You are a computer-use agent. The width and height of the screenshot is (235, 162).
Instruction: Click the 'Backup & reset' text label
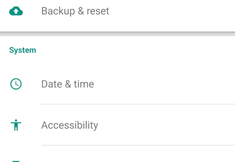(x=75, y=11)
